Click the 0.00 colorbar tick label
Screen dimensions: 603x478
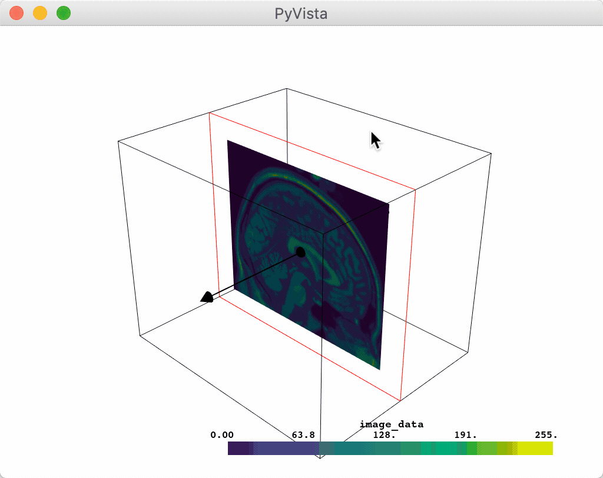(x=221, y=434)
